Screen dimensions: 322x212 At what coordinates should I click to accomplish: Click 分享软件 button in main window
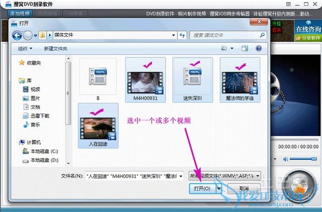click(x=308, y=38)
